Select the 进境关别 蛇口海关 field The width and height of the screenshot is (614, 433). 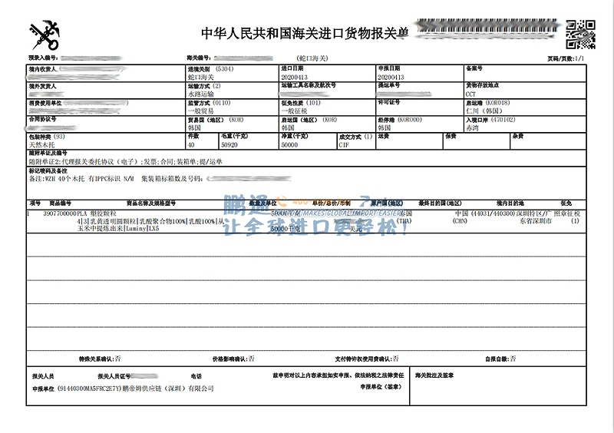click(202, 78)
